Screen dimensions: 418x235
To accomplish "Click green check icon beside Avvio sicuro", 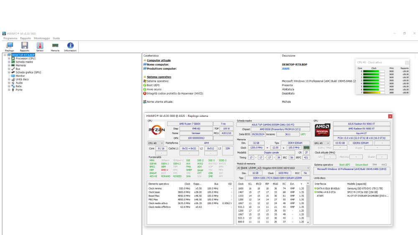I will pos(145,89).
